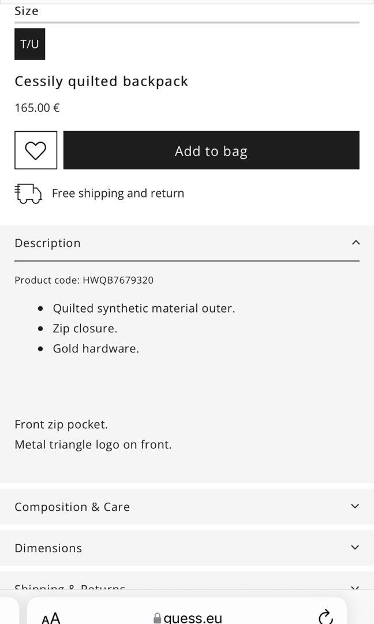Open the Composition & Care heading
The image size is (374, 624).
pos(72,507)
